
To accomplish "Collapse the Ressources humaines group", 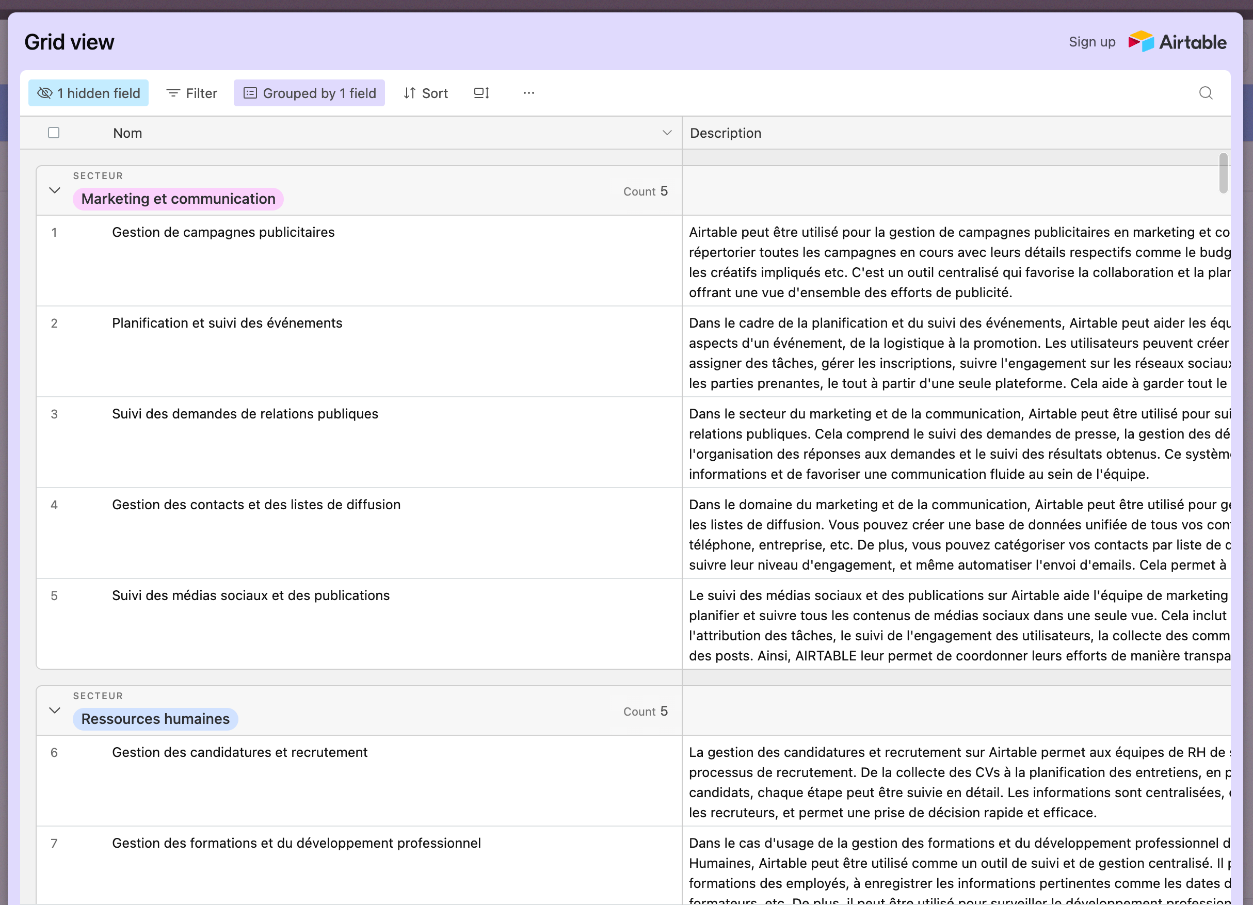I will pos(55,710).
